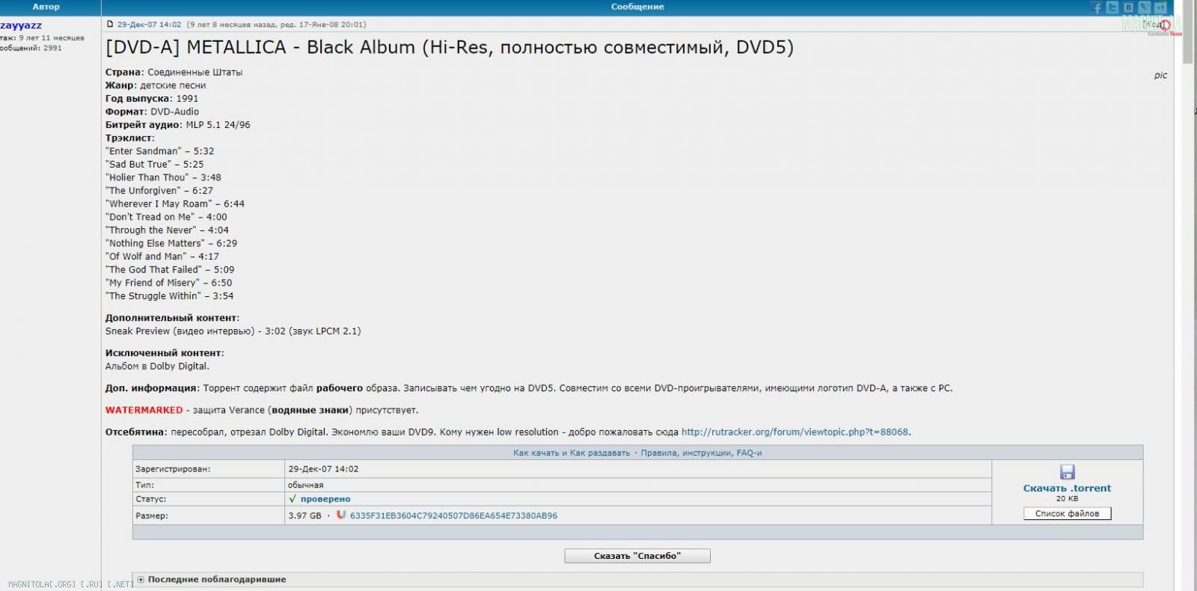The image size is (1197, 591).
Task: Open the zayyazz author profile link
Action: click(21, 25)
